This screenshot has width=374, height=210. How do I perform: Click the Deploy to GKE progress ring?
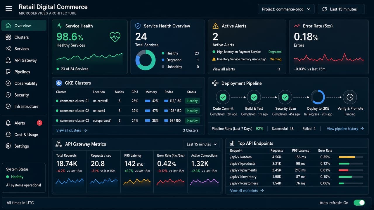tap(318, 97)
